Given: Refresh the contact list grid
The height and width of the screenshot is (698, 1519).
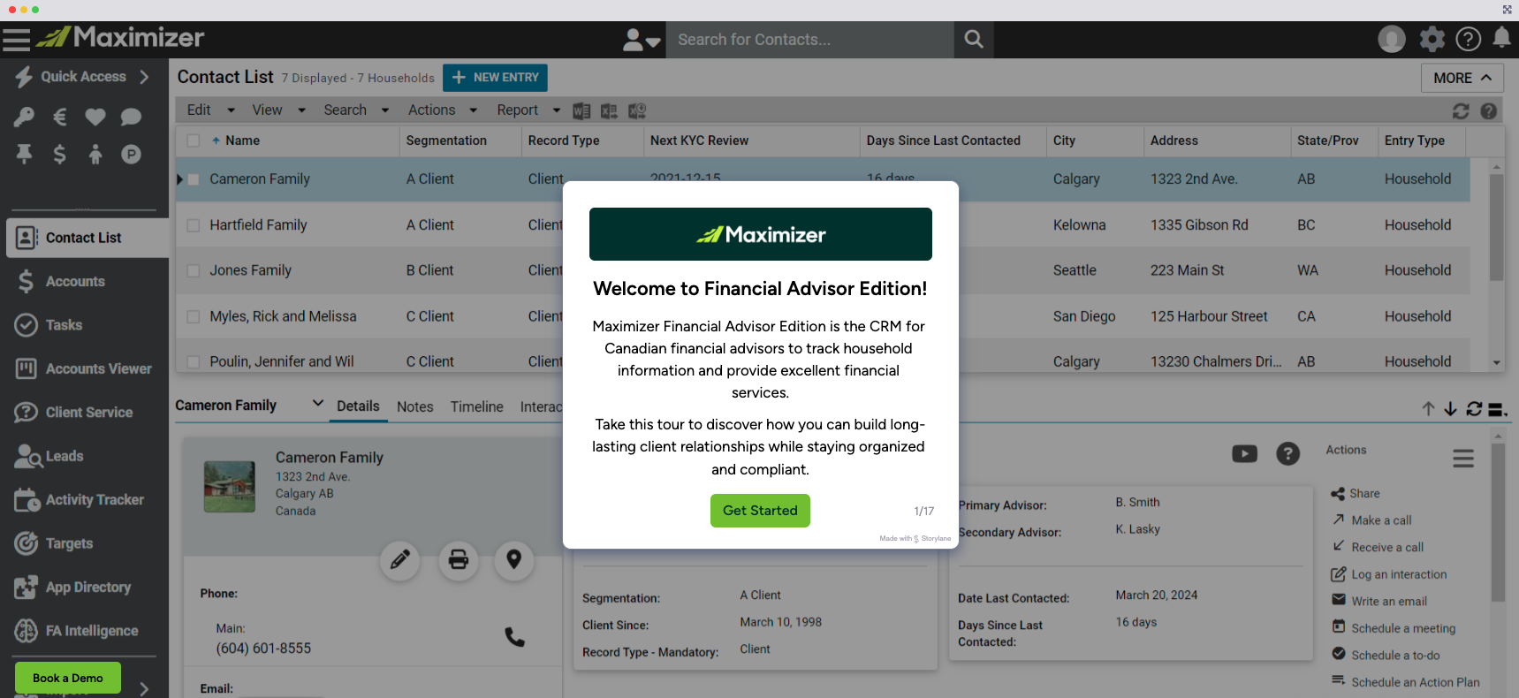Looking at the screenshot, I should point(1461,111).
